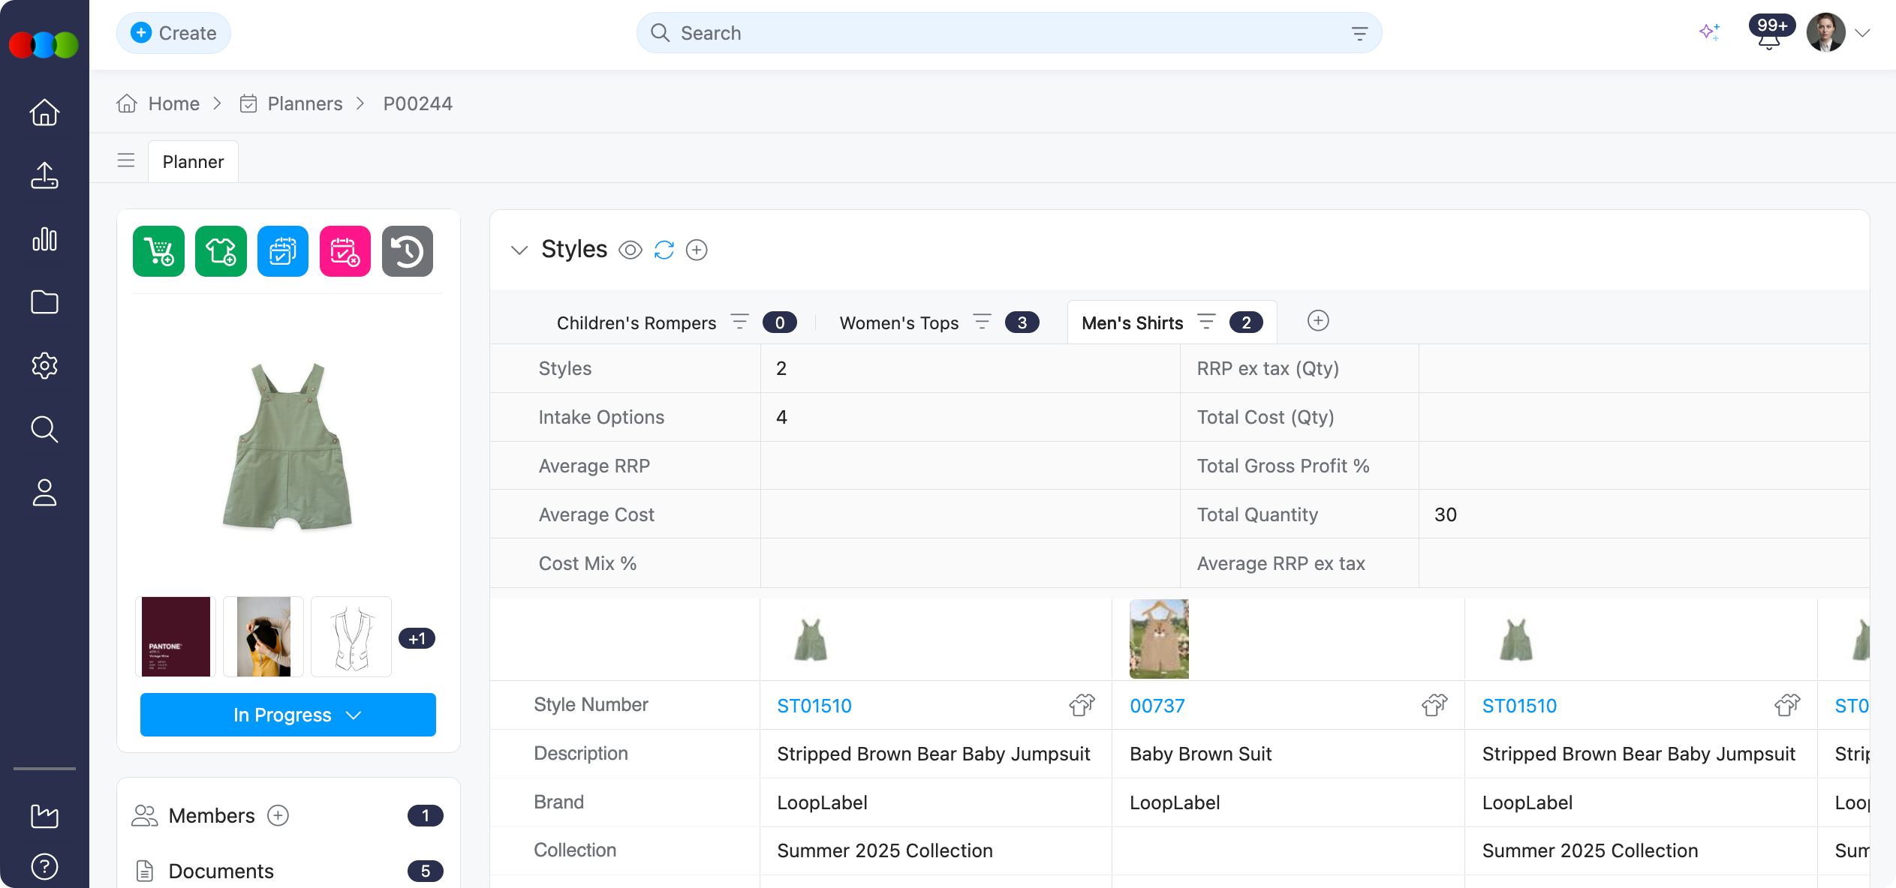Viewport: 1896px width, 888px height.
Task: Toggle the hamburger panel next to Planner
Action: [x=126, y=160]
